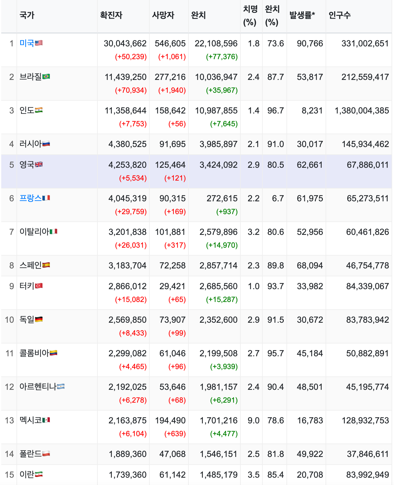
Task: Click US recovered increase (+77,376)
Action: coord(222,57)
